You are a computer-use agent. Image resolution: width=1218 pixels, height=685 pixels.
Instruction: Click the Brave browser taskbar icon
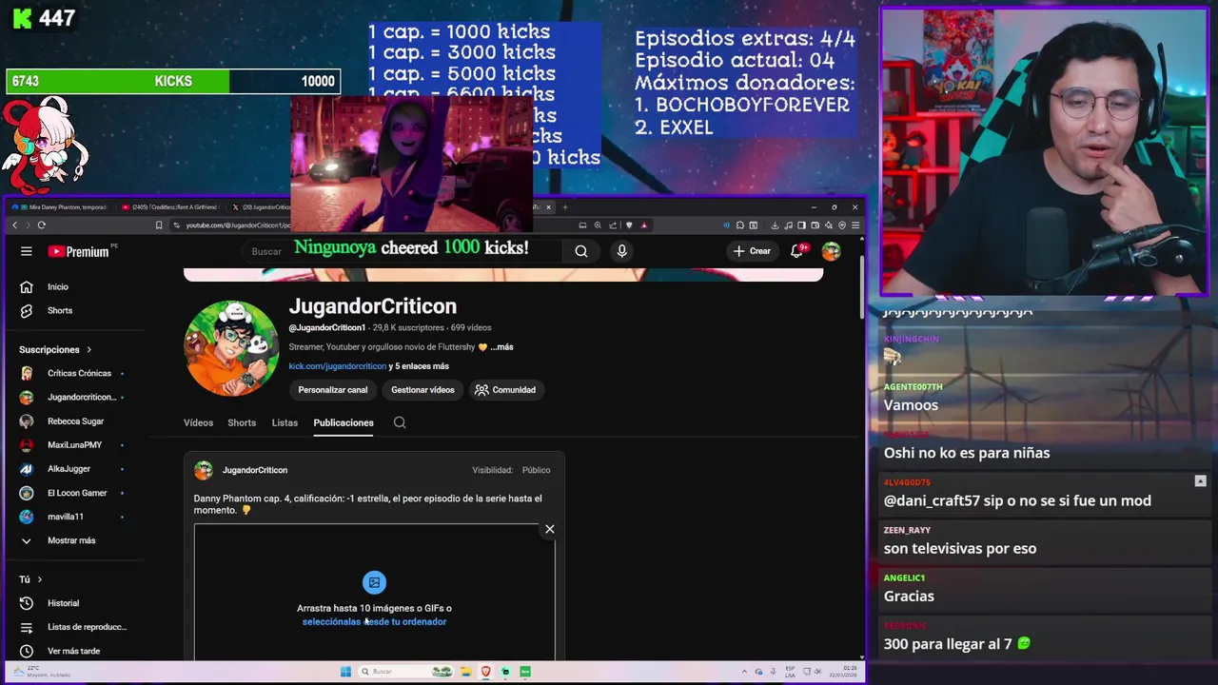pyautogui.click(x=485, y=672)
